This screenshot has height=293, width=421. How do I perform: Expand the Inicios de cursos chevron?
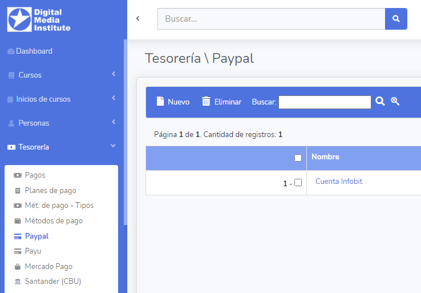click(x=114, y=98)
